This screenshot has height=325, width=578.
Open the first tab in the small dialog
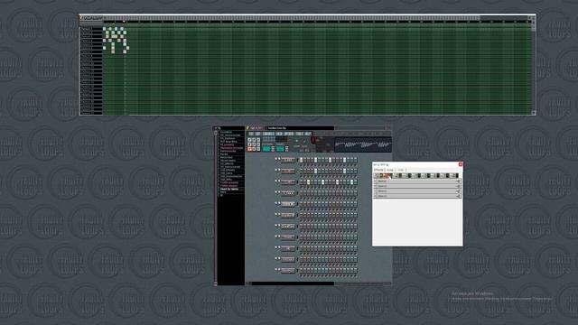pyautogui.click(x=378, y=170)
